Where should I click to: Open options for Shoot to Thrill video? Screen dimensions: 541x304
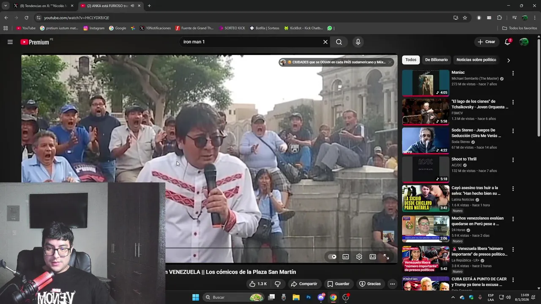tap(513, 160)
